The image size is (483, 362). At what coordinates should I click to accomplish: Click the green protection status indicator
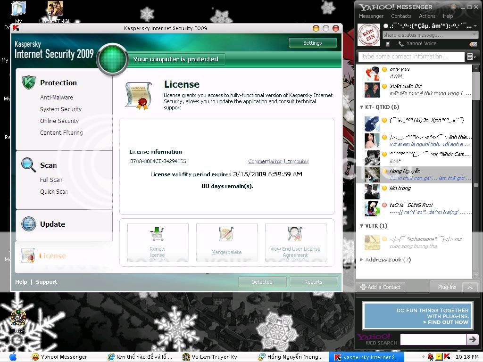[x=112, y=59]
